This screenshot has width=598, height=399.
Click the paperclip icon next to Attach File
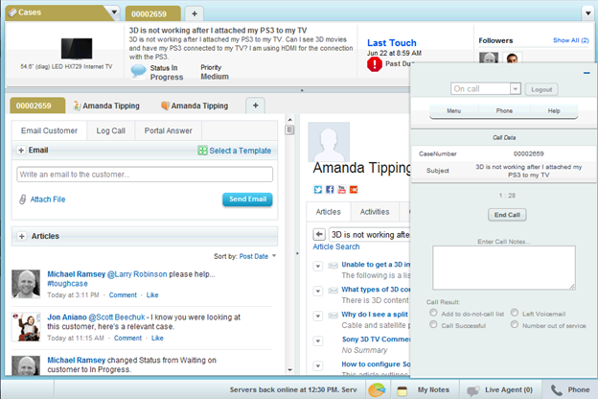22,199
